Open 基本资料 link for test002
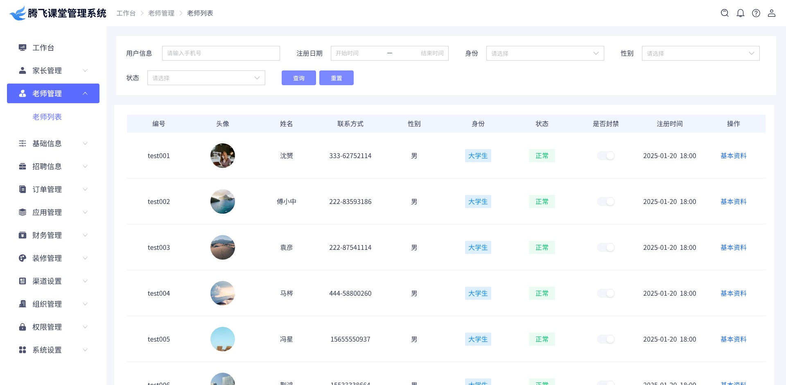 [x=733, y=202]
